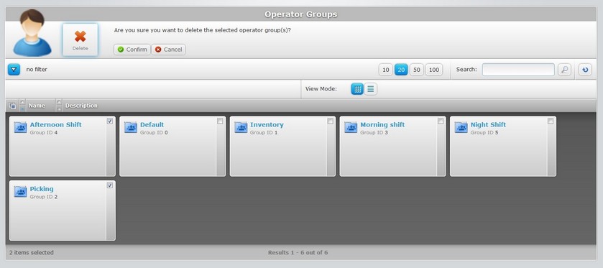Confirm deleting the selected groups
Viewport: 603px width, 268px height.
(x=132, y=50)
